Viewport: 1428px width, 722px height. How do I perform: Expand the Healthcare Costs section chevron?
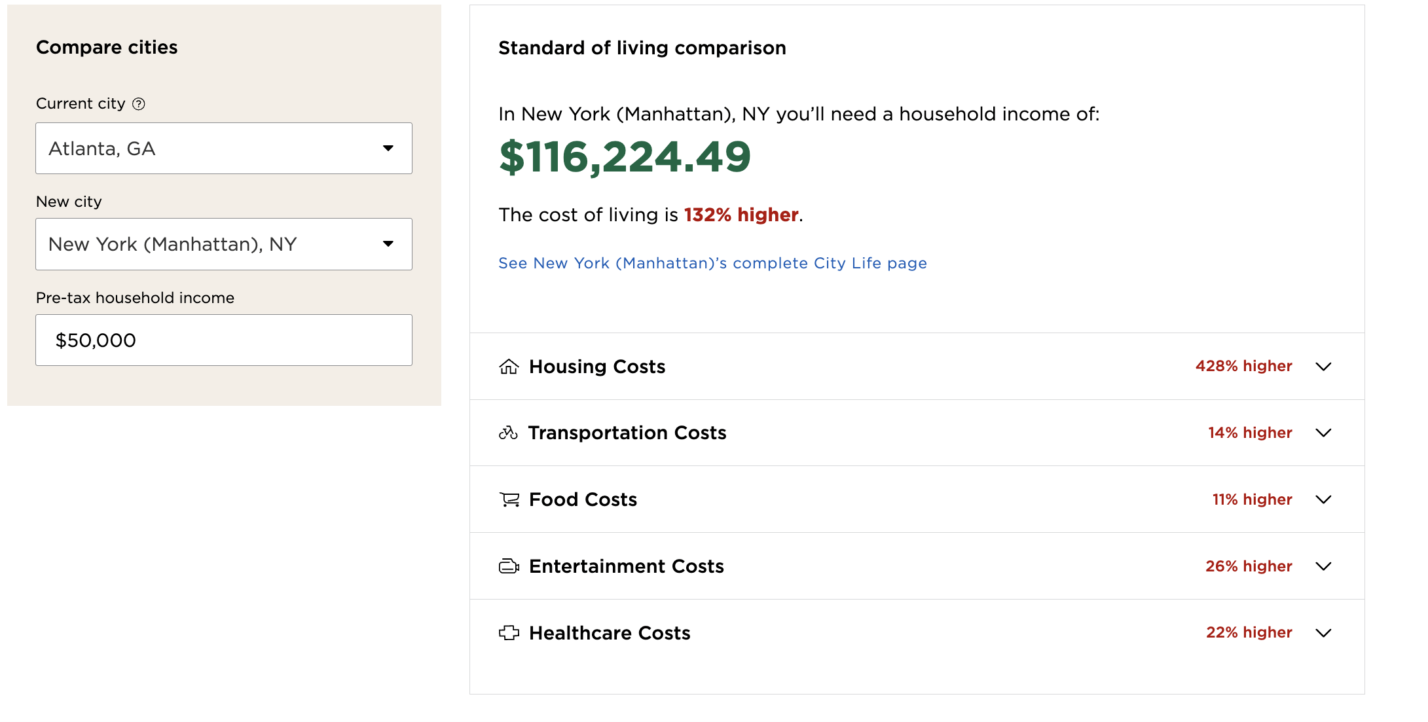(x=1323, y=633)
